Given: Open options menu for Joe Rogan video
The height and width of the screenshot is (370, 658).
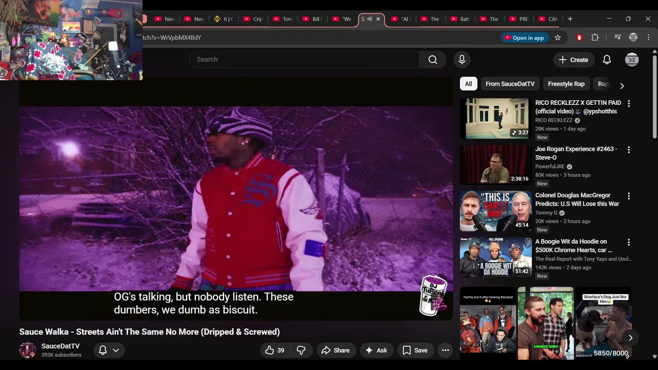Looking at the screenshot, I should pyautogui.click(x=628, y=150).
